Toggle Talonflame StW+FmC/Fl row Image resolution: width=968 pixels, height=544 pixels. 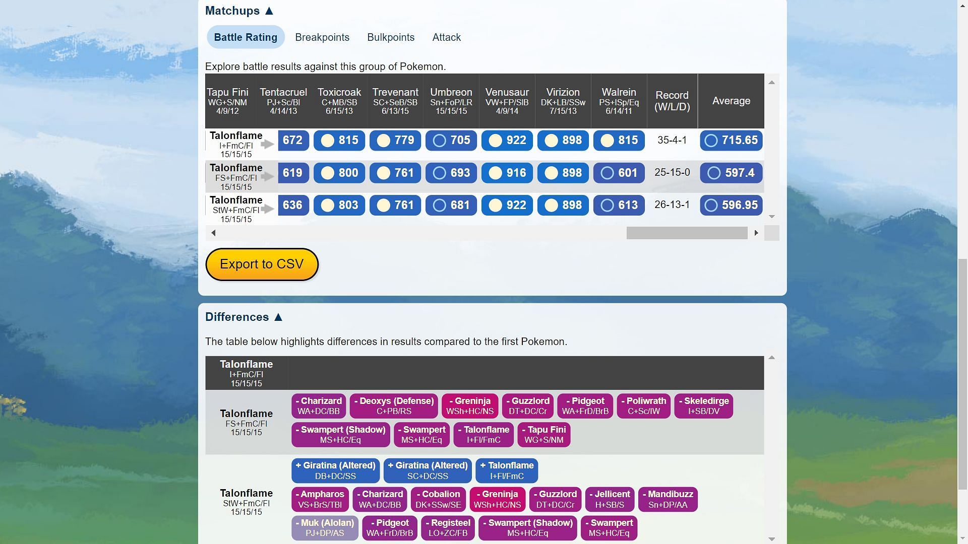point(267,209)
